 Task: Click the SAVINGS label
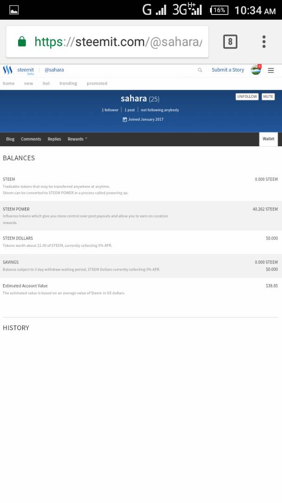[11, 262]
